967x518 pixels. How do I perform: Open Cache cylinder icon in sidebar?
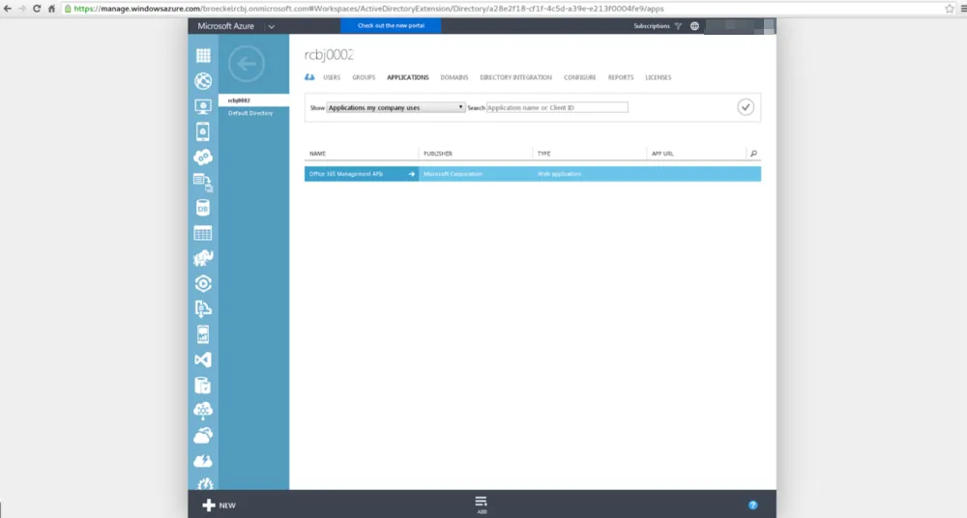[203, 386]
